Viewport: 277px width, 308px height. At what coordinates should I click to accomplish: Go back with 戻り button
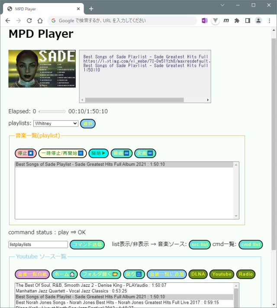134,274
